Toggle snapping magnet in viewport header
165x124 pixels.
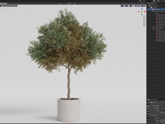69,3
